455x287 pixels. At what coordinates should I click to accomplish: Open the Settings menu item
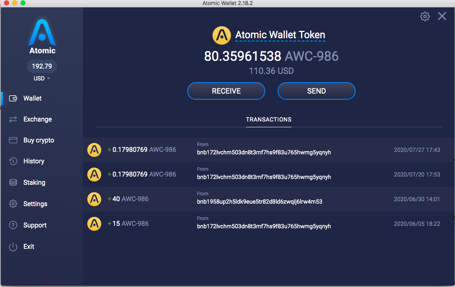(35, 204)
